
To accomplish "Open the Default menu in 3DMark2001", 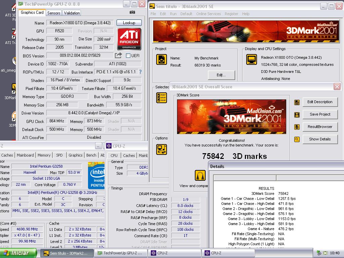I will coord(186,14).
